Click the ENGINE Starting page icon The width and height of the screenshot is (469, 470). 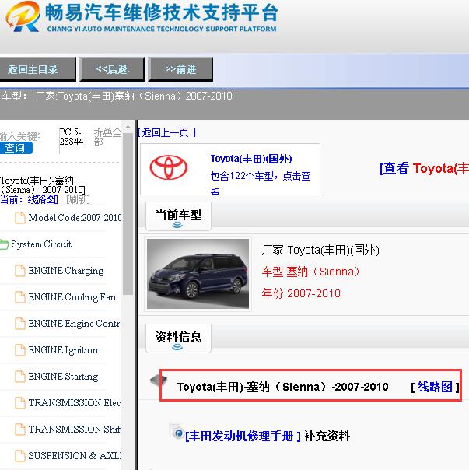tap(19, 376)
